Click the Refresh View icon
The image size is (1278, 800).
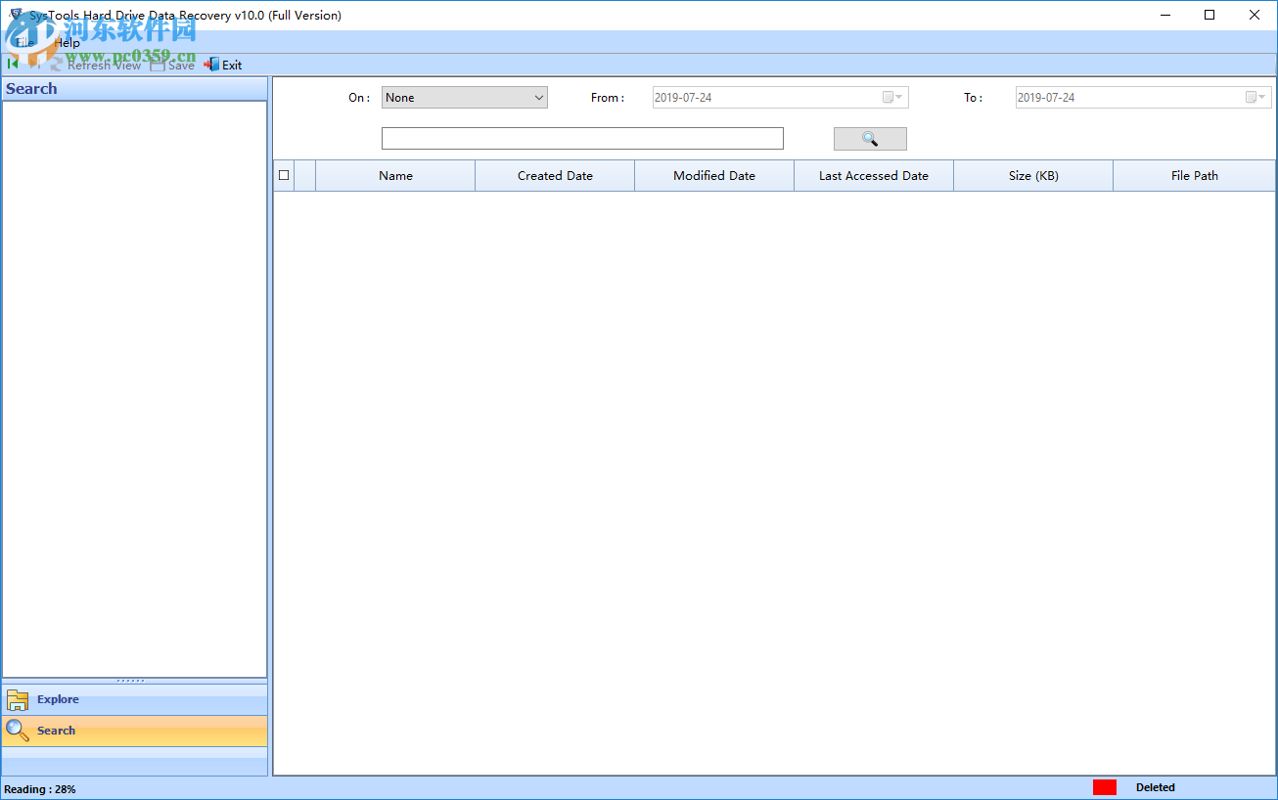click(55, 65)
